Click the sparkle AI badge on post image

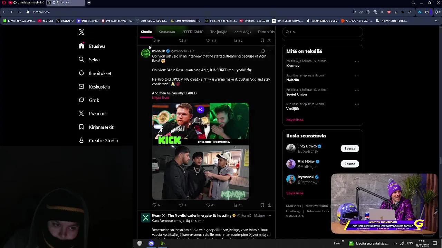tap(201, 110)
